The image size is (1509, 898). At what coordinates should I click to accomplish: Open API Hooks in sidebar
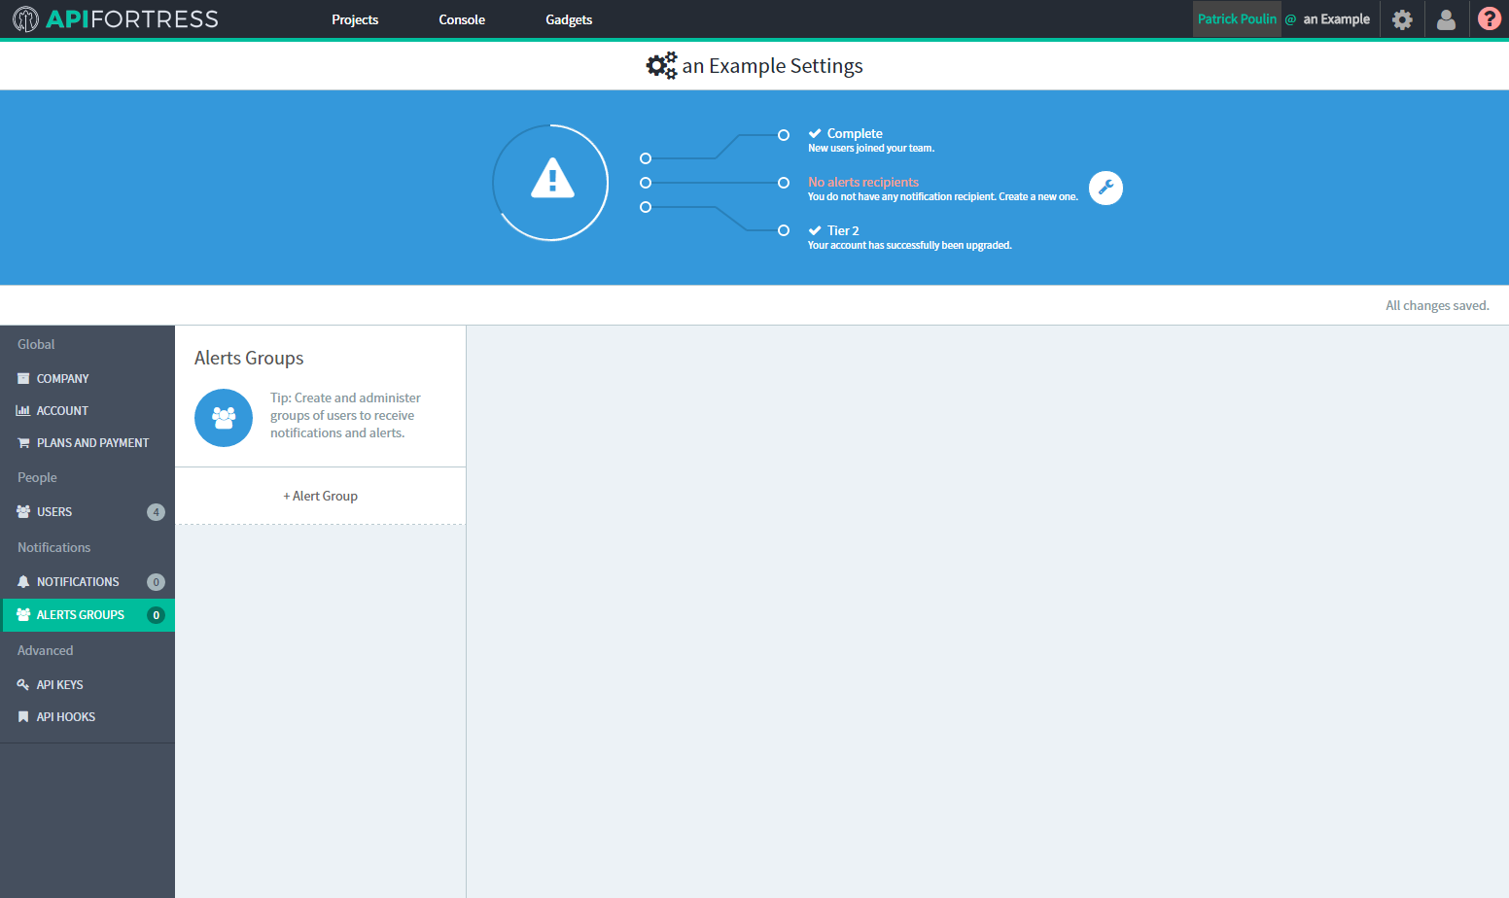click(65, 717)
